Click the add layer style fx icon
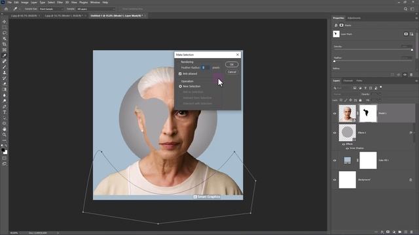419x235 pixels. (382, 232)
